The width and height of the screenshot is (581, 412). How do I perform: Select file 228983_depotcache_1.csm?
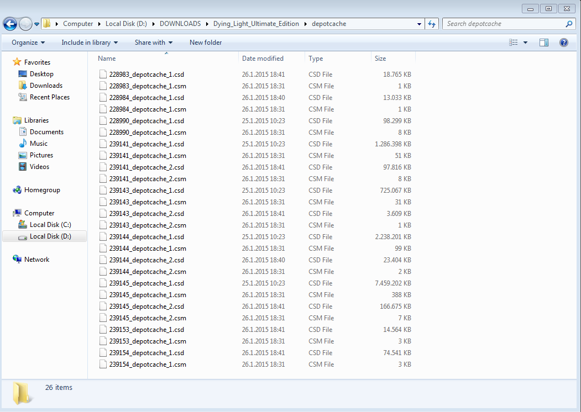click(x=148, y=86)
